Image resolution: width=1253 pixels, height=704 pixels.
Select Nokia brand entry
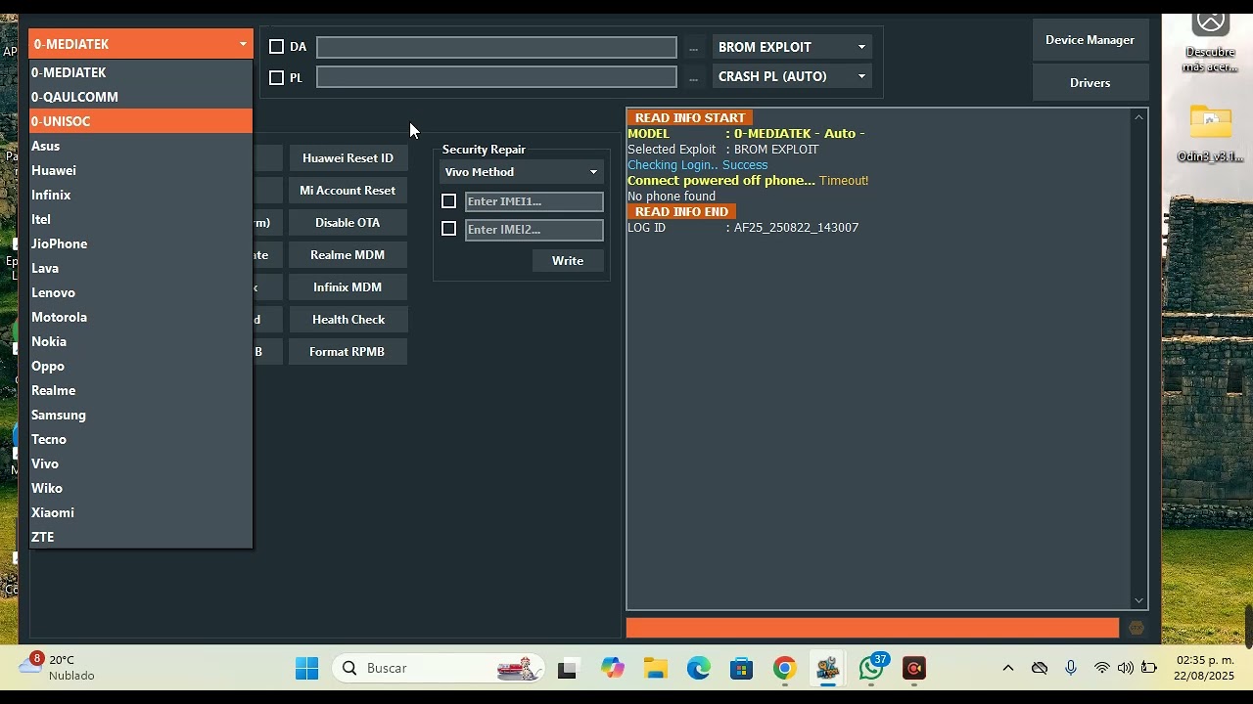pos(141,341)
